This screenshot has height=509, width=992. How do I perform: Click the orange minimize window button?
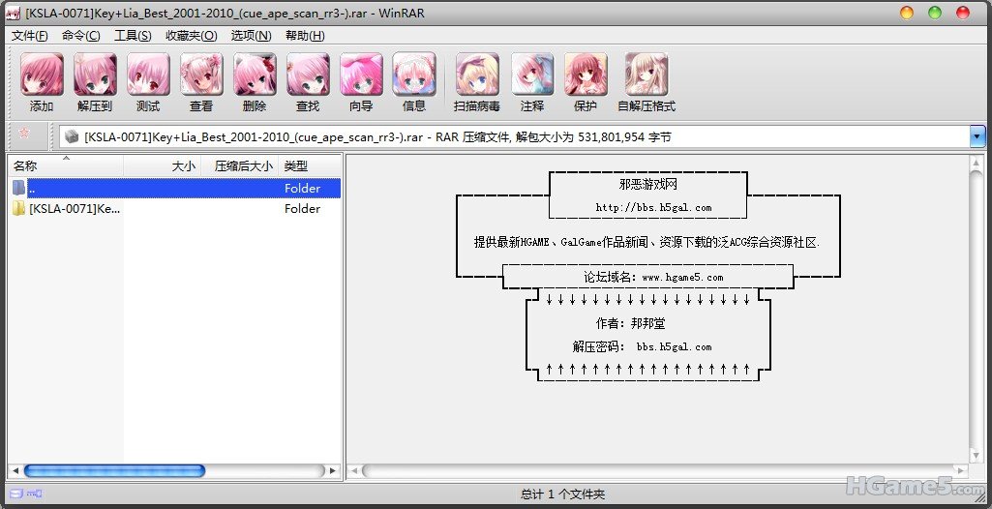(907, 13)
